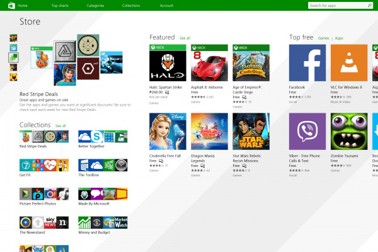Open the Money and Budget collection
378x252 pixels.
[x=103, y=222]
